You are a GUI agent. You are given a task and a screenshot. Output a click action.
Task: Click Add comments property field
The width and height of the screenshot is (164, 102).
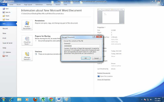click(x=116, y=44)
